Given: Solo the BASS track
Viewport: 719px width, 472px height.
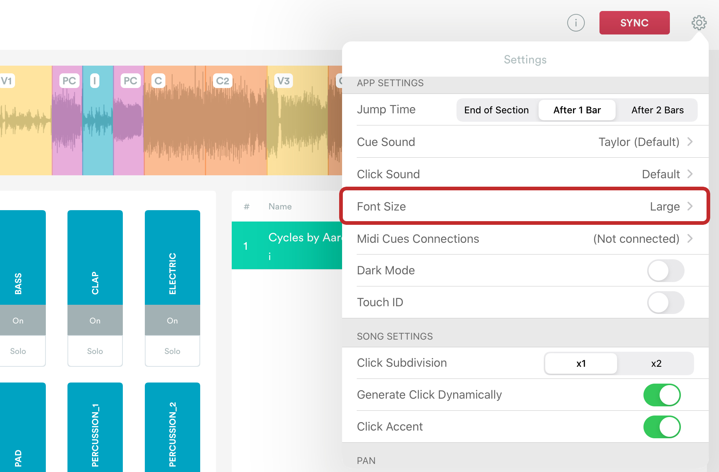Looking at the screenshot, I should [x=18, y=351].
